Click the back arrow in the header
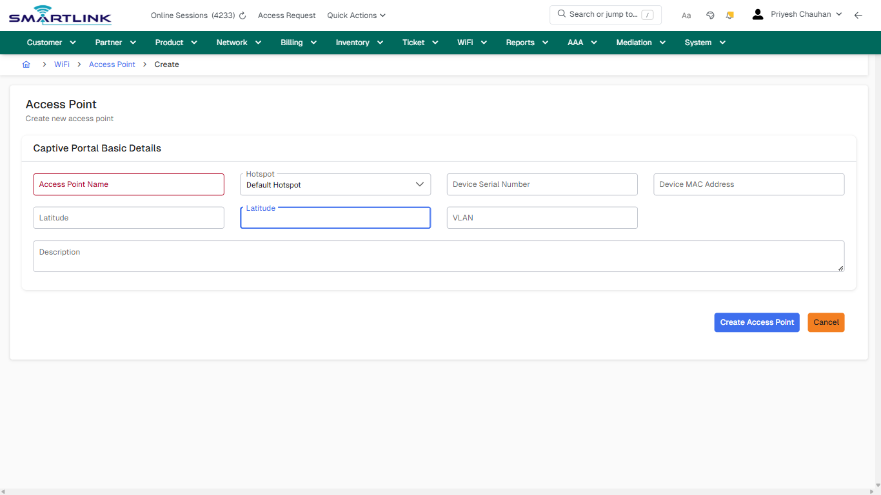This screenshot has width=881, height=495. pos(858,14)
